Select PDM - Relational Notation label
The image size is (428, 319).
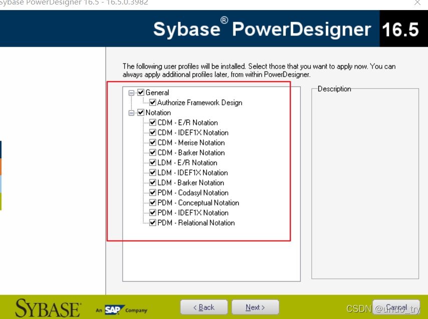[196, 223]
